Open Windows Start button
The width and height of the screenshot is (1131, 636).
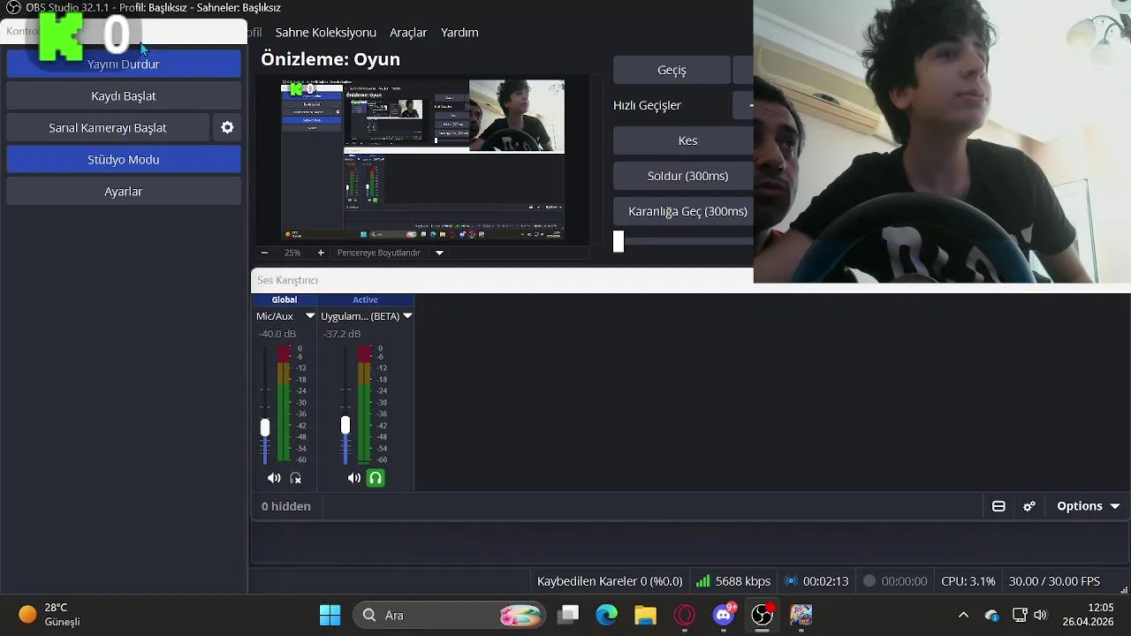point(330,615)
